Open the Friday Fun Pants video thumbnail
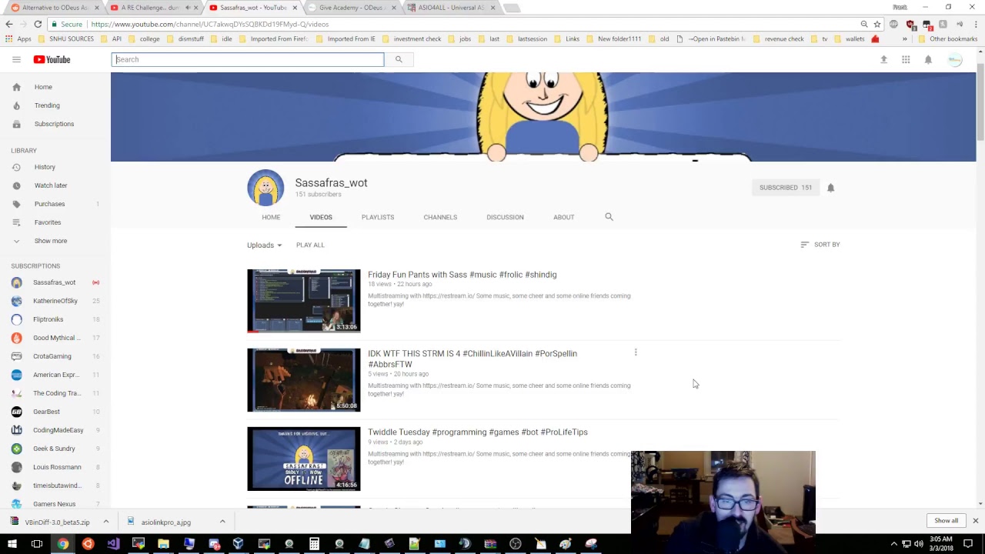The image size is (985, 554). click(303, 301)
